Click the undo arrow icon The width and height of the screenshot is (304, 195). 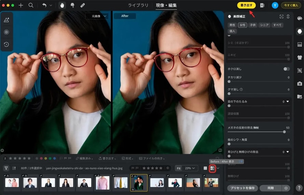point(44,5)
